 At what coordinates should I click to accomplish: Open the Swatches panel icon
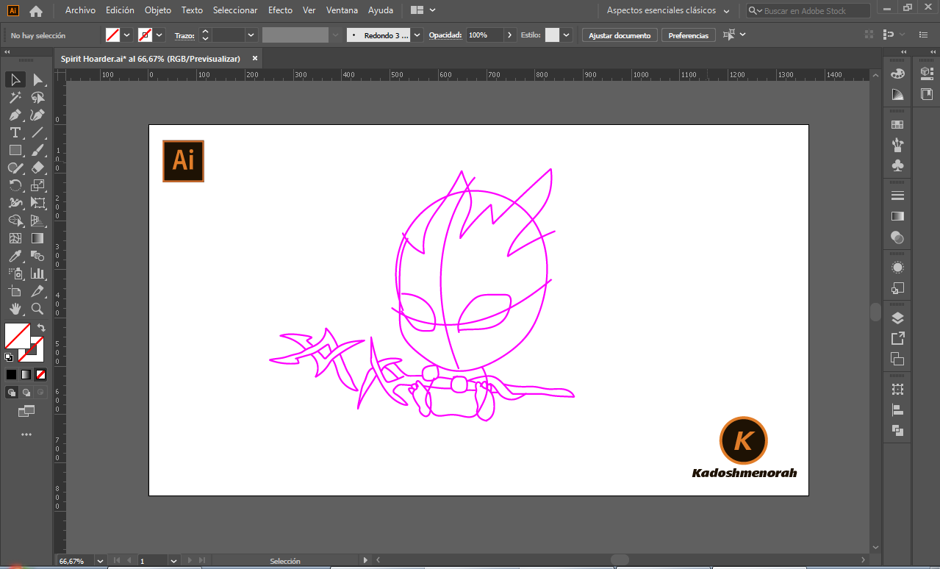coord(897,125)
